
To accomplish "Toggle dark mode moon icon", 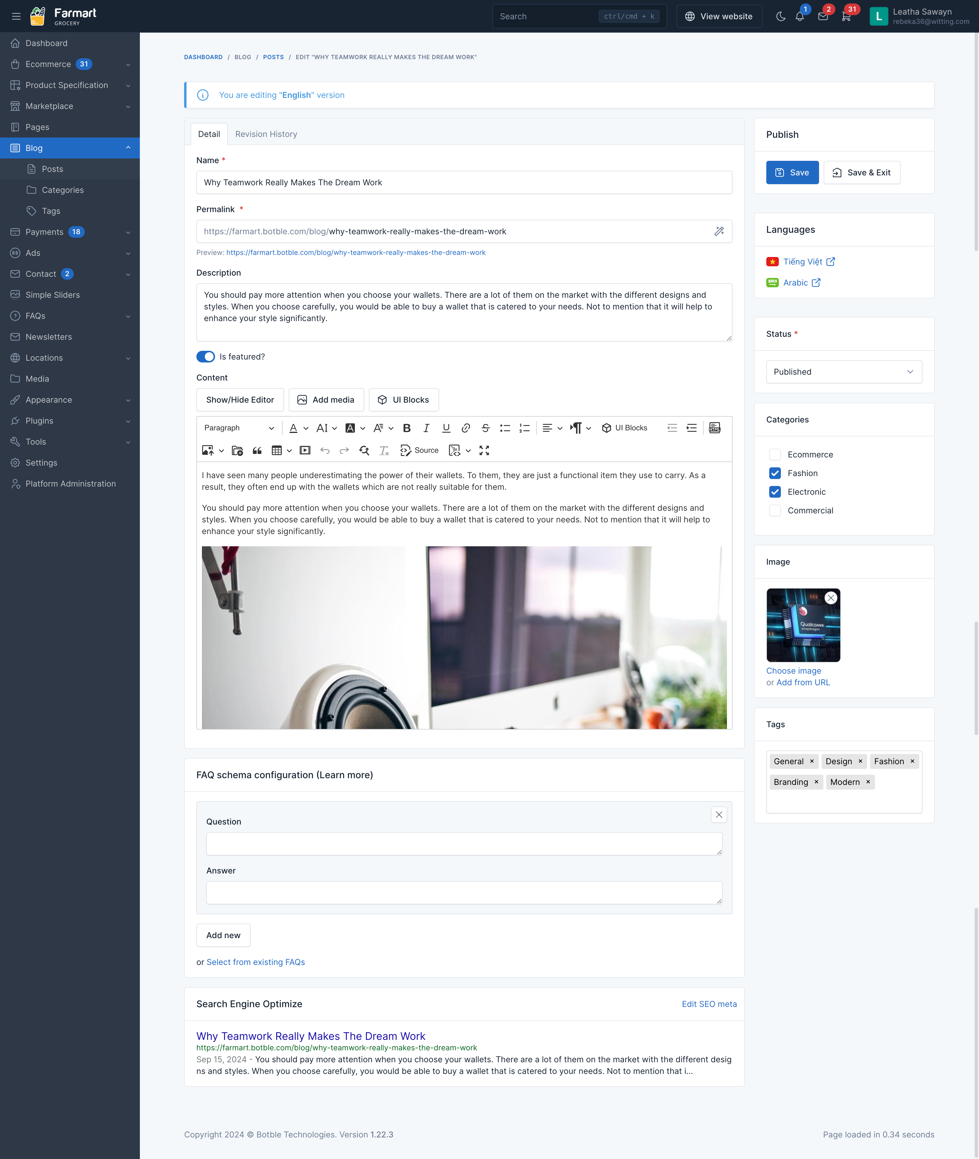I will pos(780,16).
